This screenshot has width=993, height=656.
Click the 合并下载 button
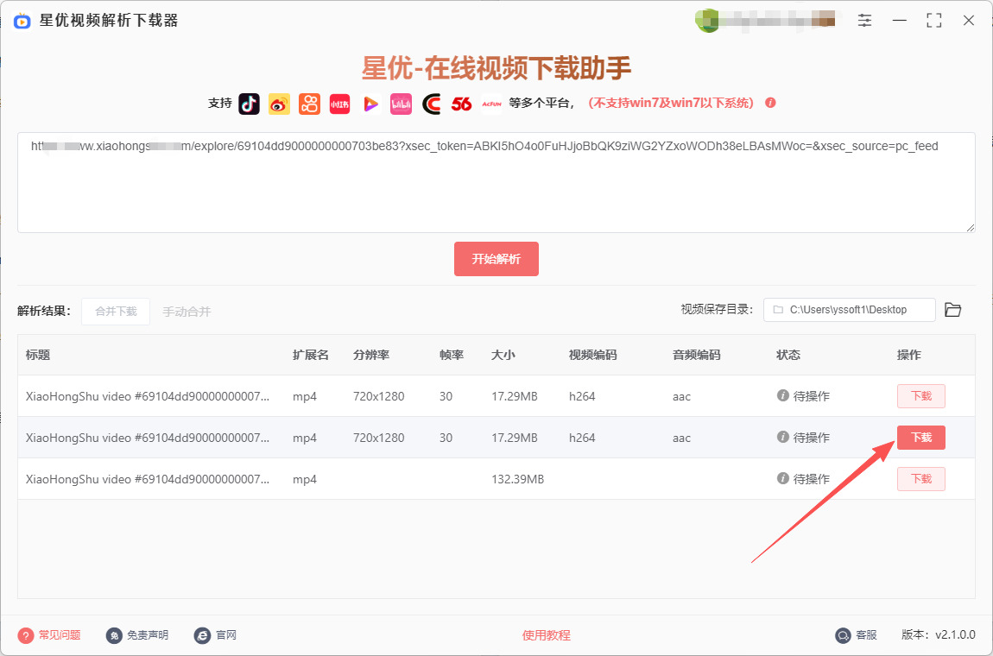click(x=116, y=312)
